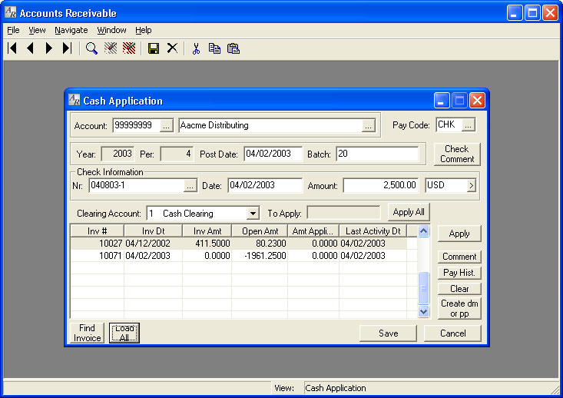Open the Help menu
Screen dimensions: 563x398
coord(144,30)
